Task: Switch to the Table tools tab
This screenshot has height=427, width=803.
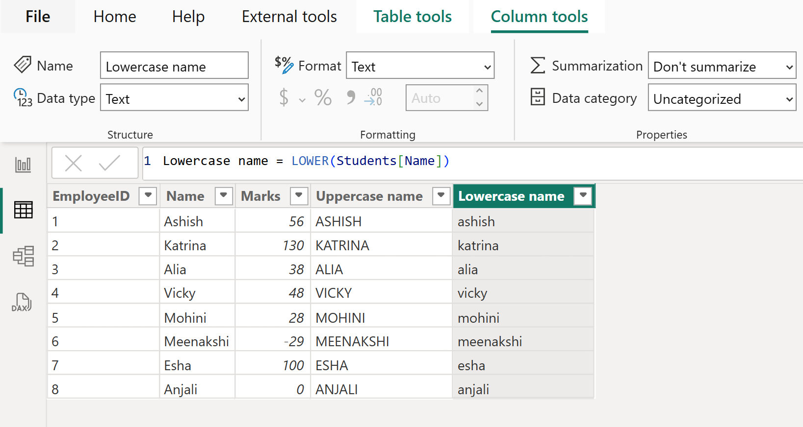Action: [412, 17]
